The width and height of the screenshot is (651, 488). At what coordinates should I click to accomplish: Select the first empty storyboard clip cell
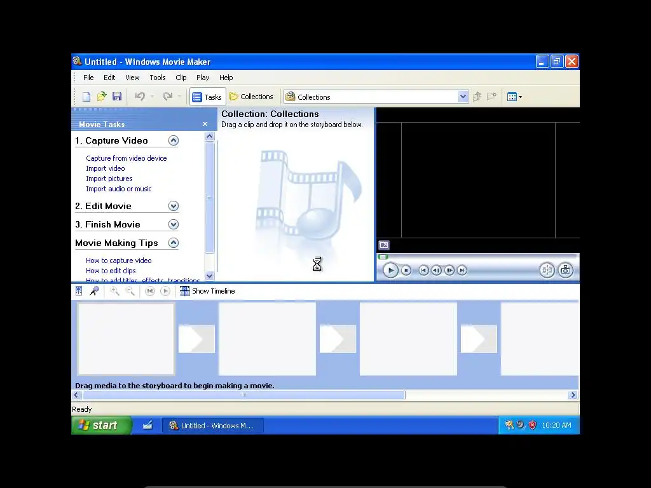(x=127, y=339)
